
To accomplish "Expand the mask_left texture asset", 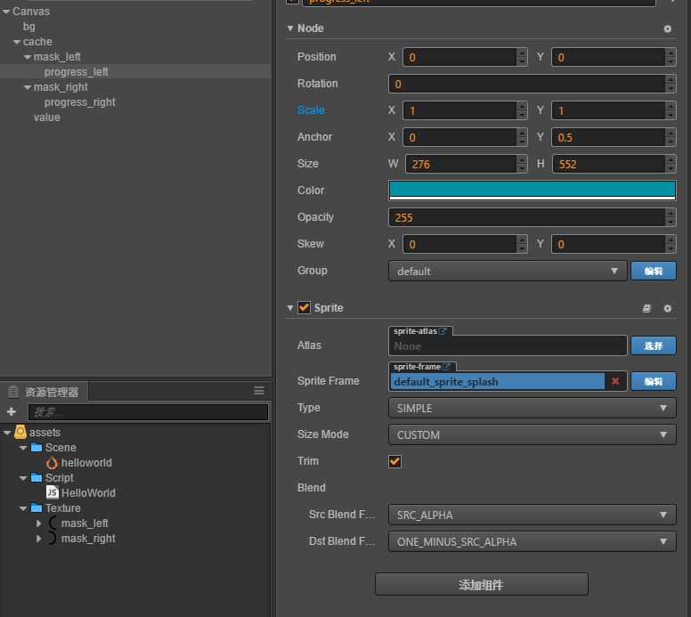I will pyautogui.click(x=39, y=524).
